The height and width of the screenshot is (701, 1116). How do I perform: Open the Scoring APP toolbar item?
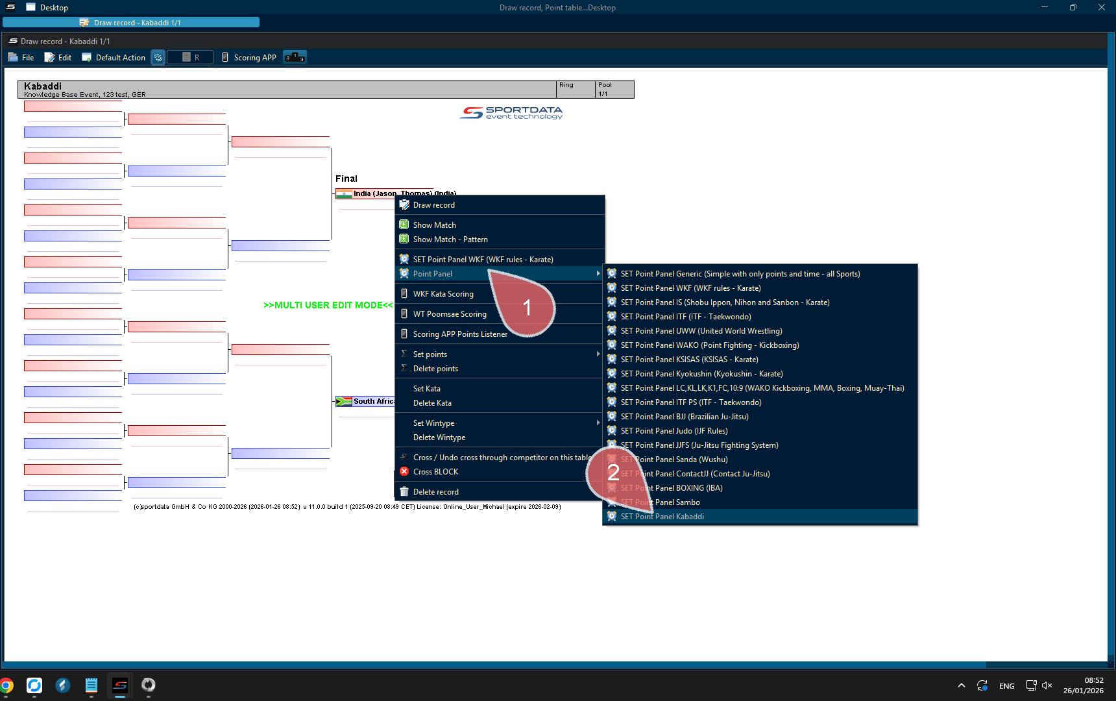[249, 57]
